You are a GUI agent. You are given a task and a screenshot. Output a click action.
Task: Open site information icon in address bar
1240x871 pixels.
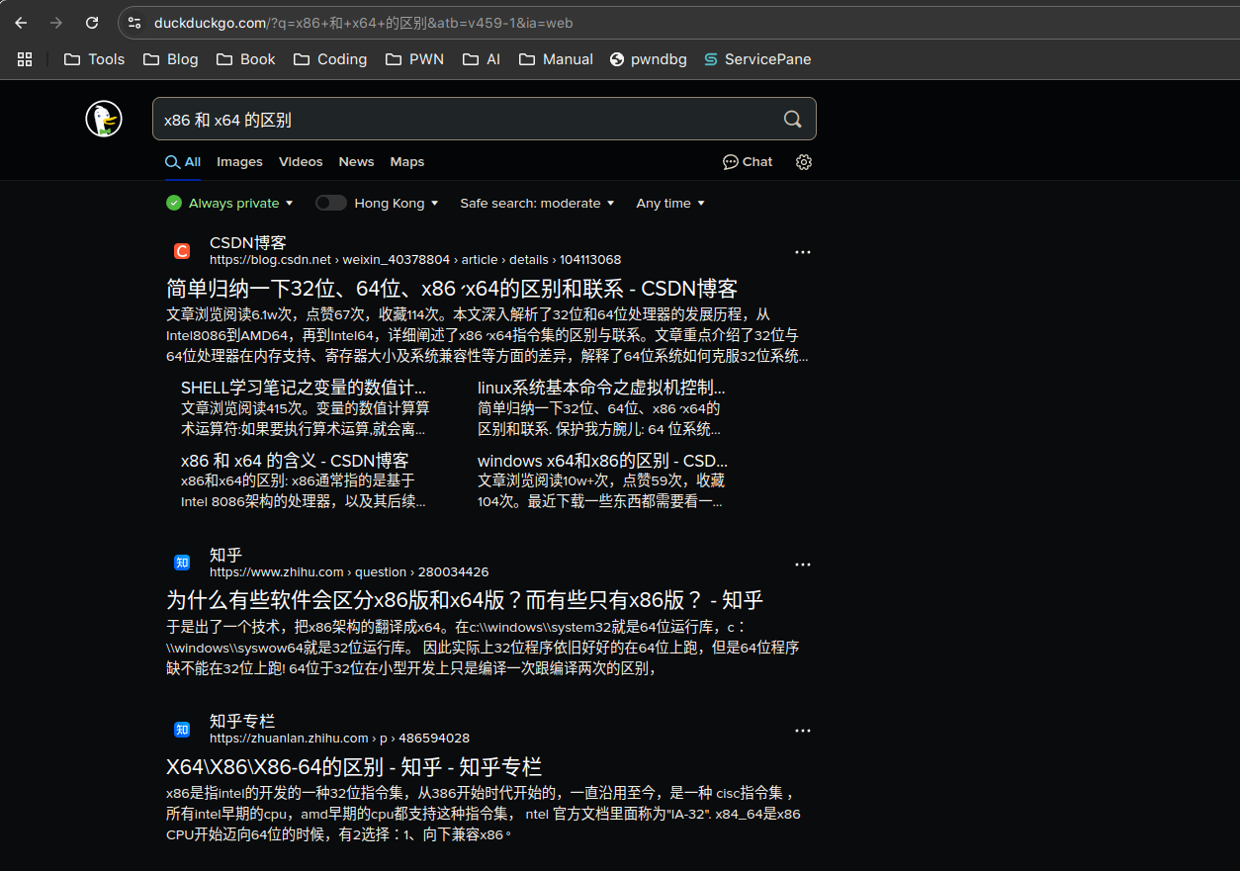pos(134,23)
